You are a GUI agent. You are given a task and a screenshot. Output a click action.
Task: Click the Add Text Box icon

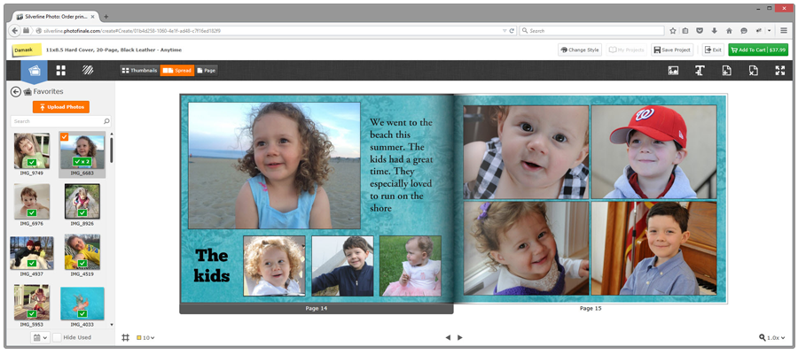tap(700, 71)
